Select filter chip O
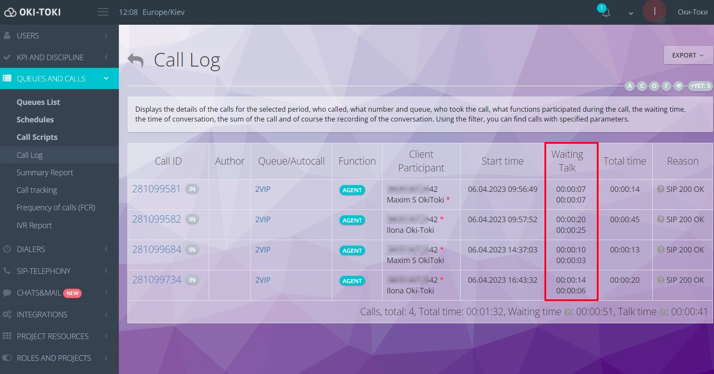Image resolution: width=714 pixels, height=374 pixels. coord(654,86)
